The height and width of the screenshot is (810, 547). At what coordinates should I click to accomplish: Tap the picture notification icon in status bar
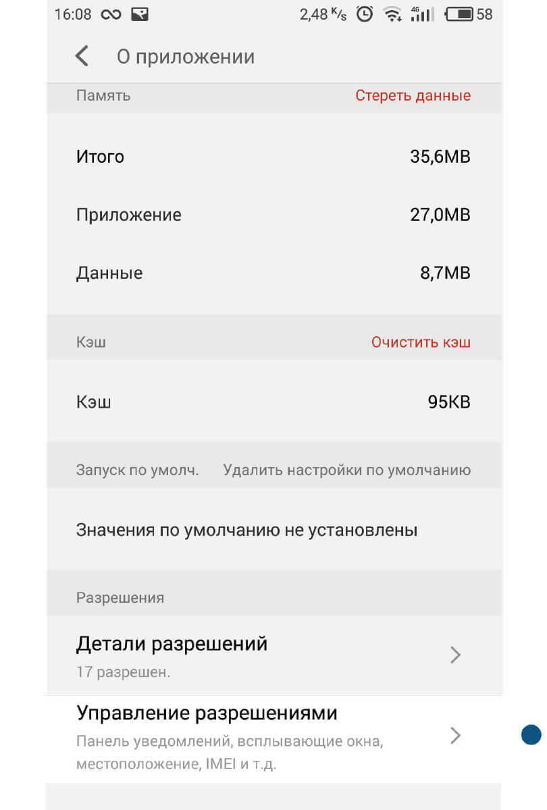[x=140, y=14]
